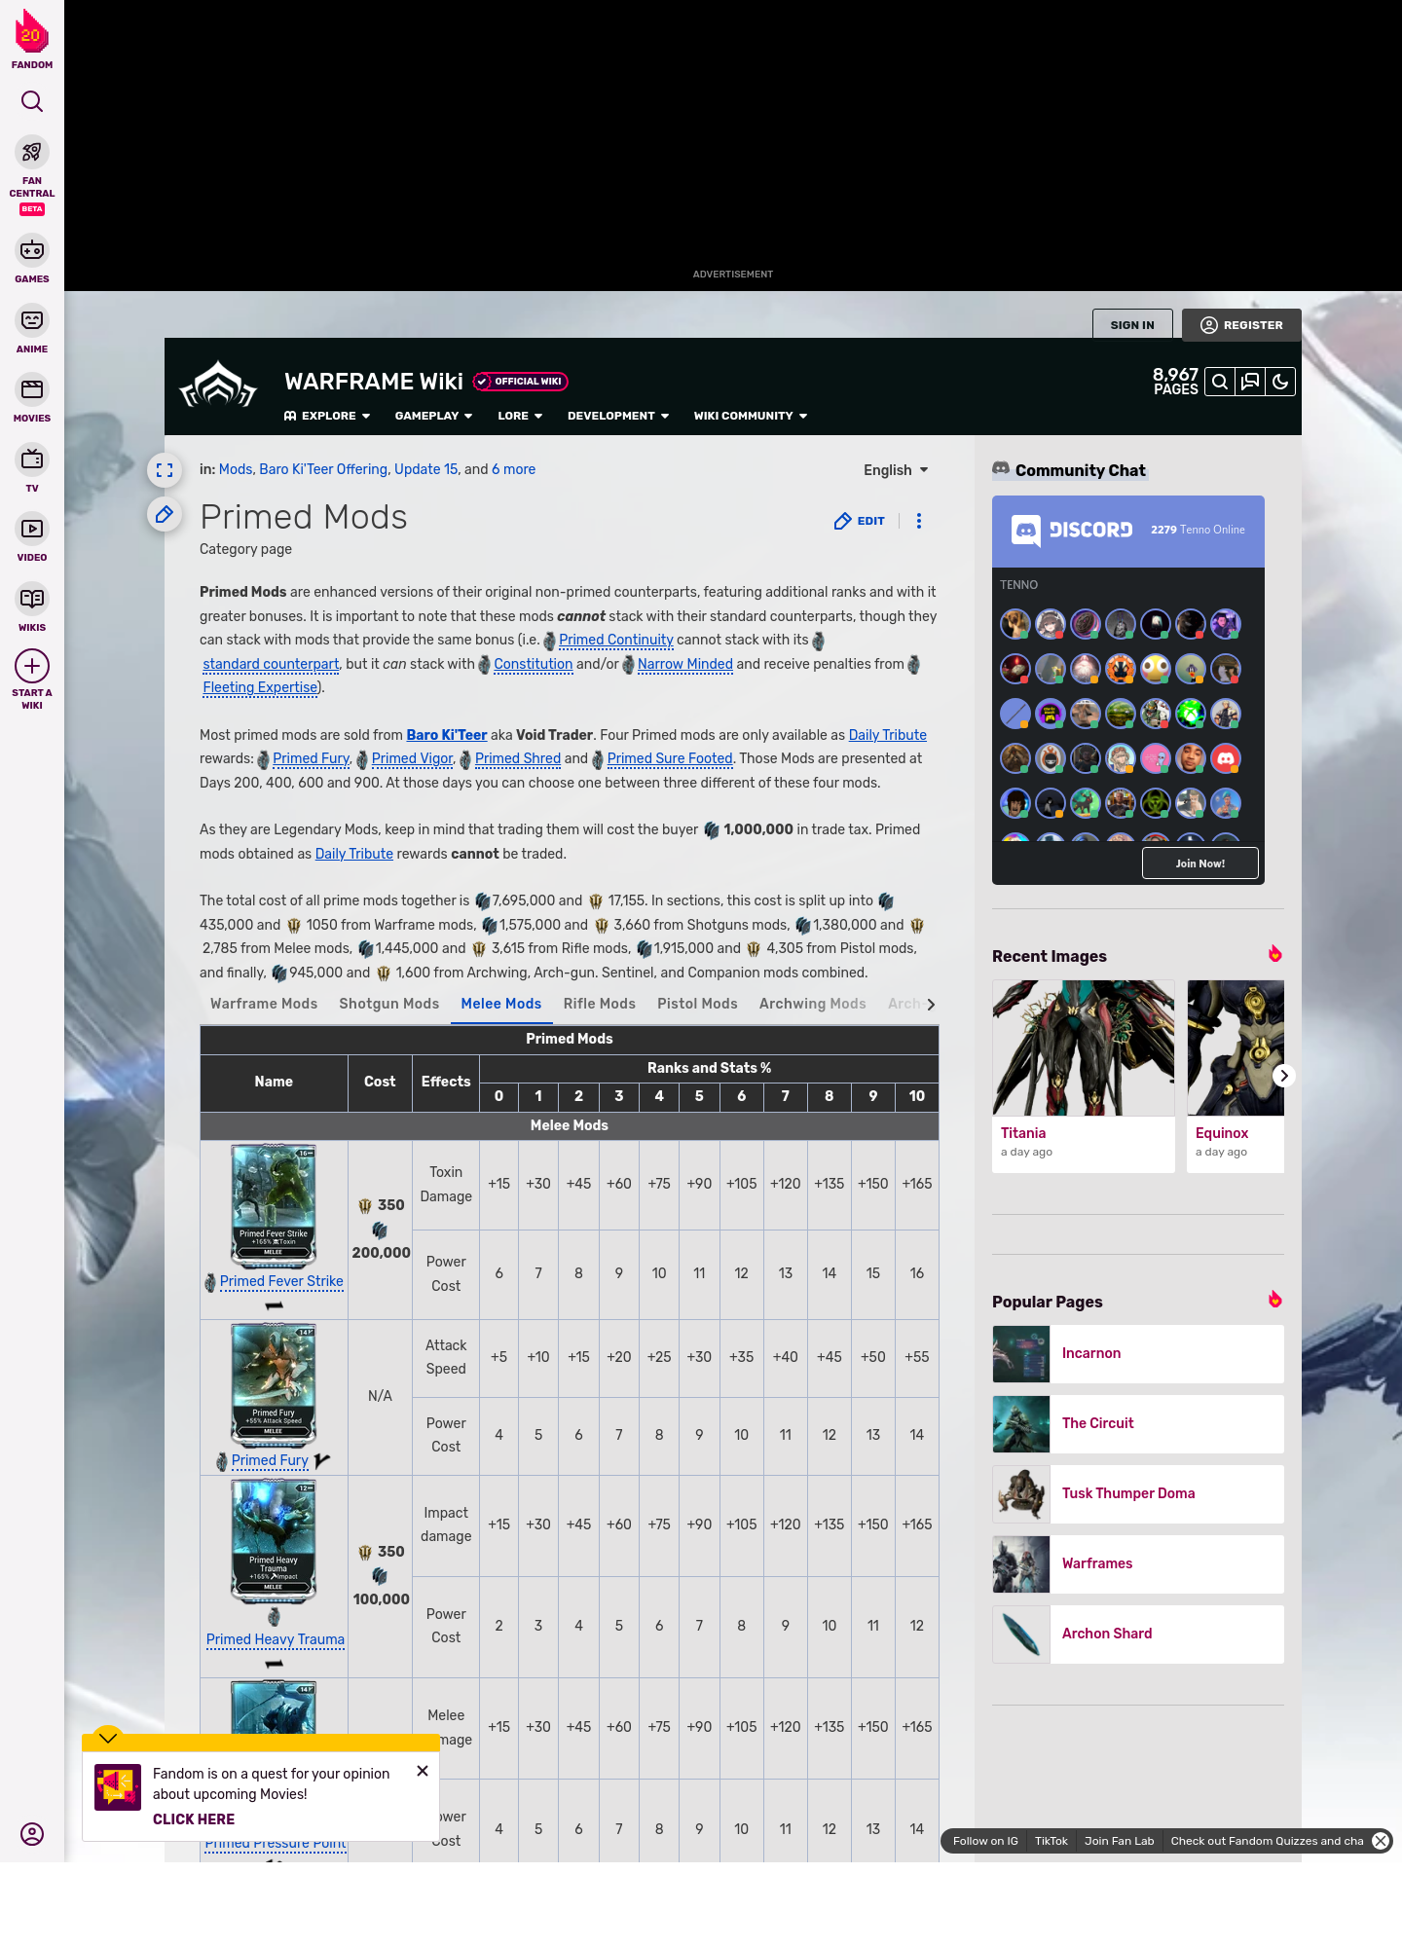Image resolution: width=1402 pixels, height=1947 pixels.
Task: Open the Movies sidebar icon
Action: coord(32,389)
